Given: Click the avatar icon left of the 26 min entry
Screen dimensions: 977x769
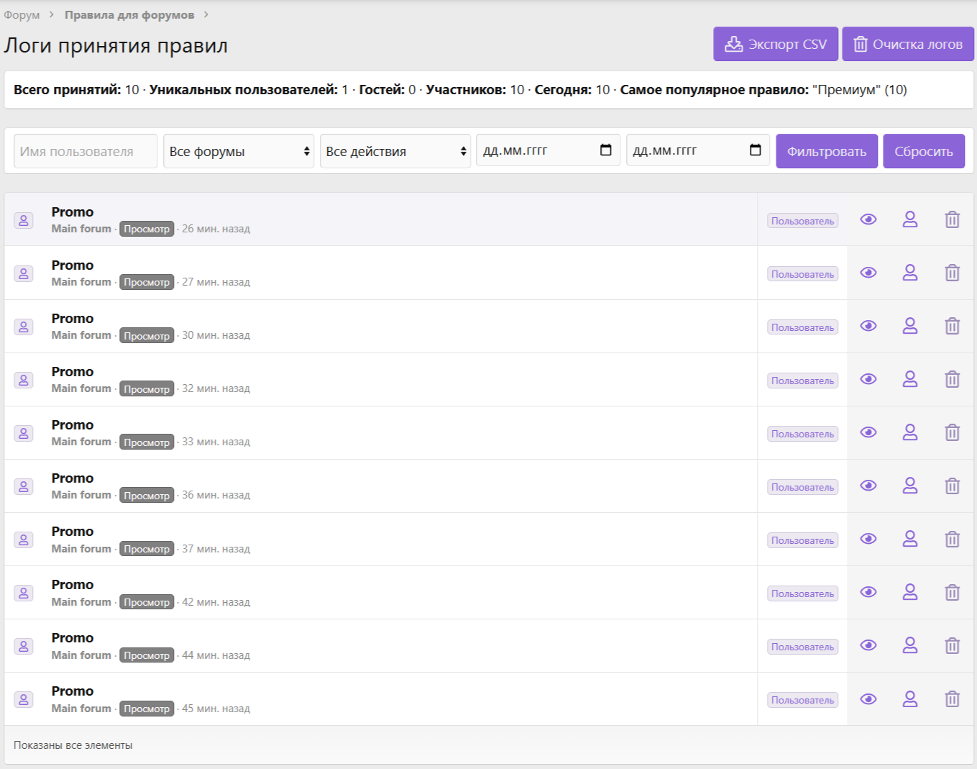Looking at the screenshot, I should pos(24,220).
